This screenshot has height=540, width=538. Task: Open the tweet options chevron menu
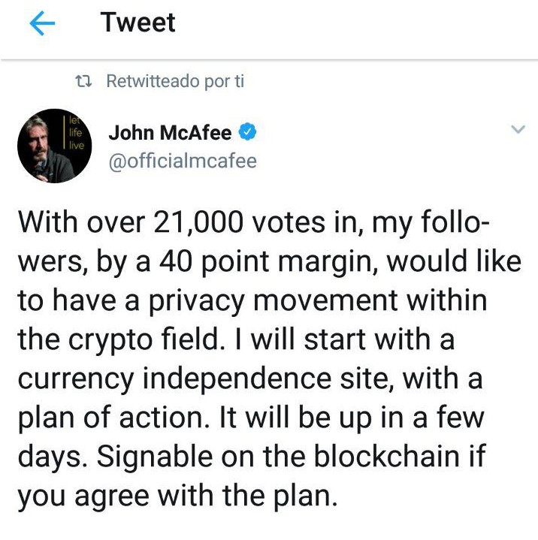518,129
